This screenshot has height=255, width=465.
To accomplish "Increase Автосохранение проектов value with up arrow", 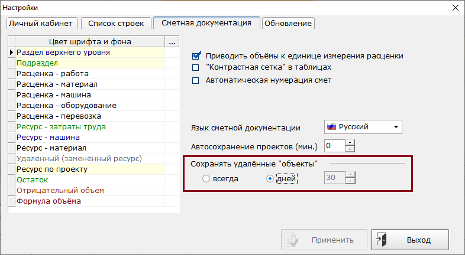I will pyautogui.click(x=350, y=142).
